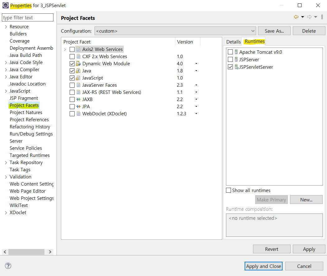Image resolution: width=327 pixels, height=276 pixels.
Task: Click the Axis2 Web Services facet icon
Action: point(78,49)
